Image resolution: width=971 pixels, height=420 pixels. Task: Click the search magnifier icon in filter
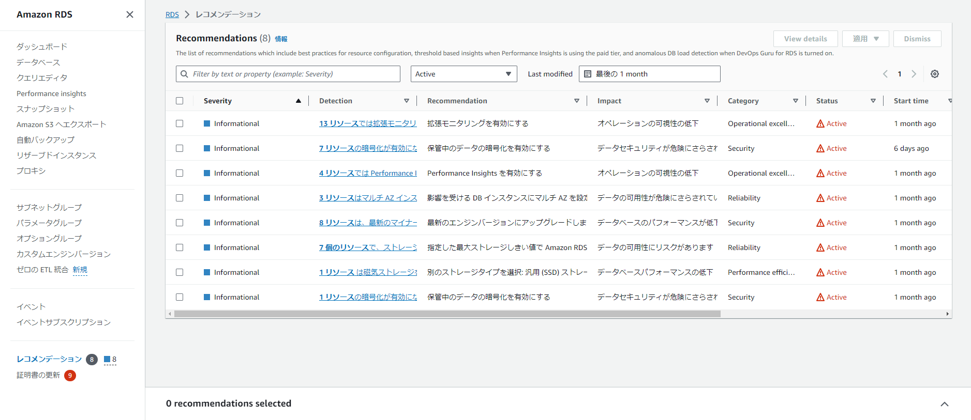coord(184,74)
